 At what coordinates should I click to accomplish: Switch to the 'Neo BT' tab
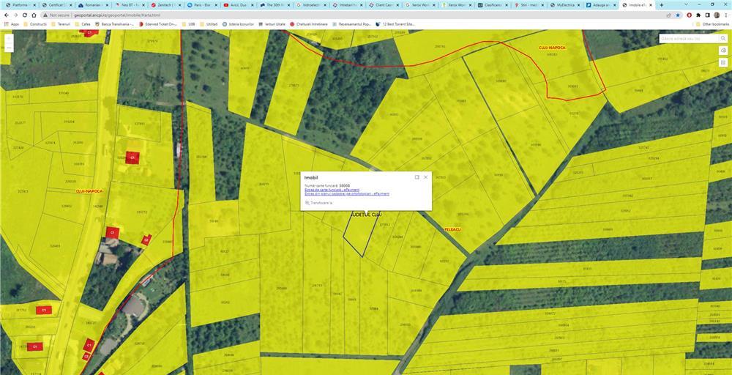(128, 4)
